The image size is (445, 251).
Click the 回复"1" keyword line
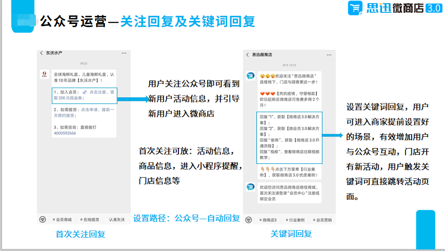point(290,120)
